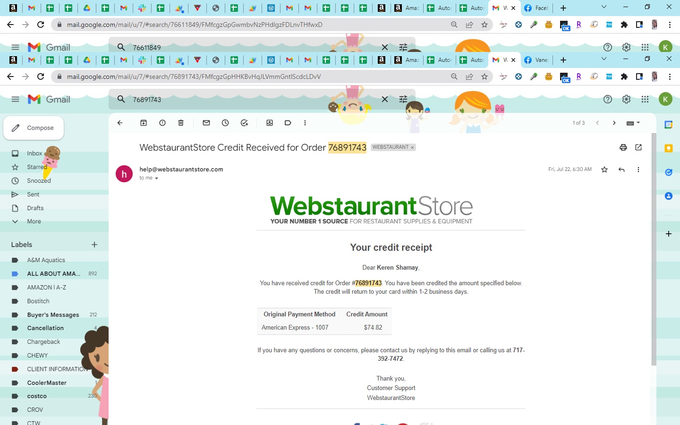The image size is (680, 425).
Task: Select the Chargeback label
Action: 43,342
